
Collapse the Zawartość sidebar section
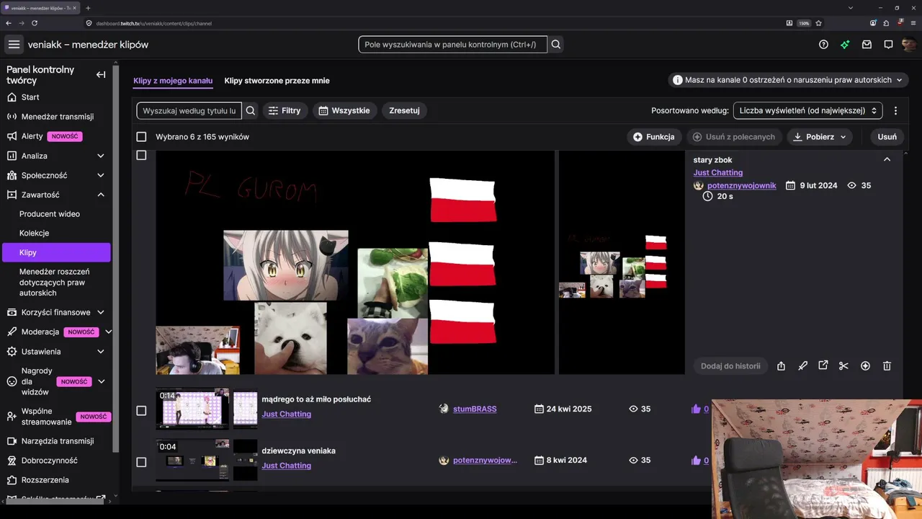pos(101,195)
